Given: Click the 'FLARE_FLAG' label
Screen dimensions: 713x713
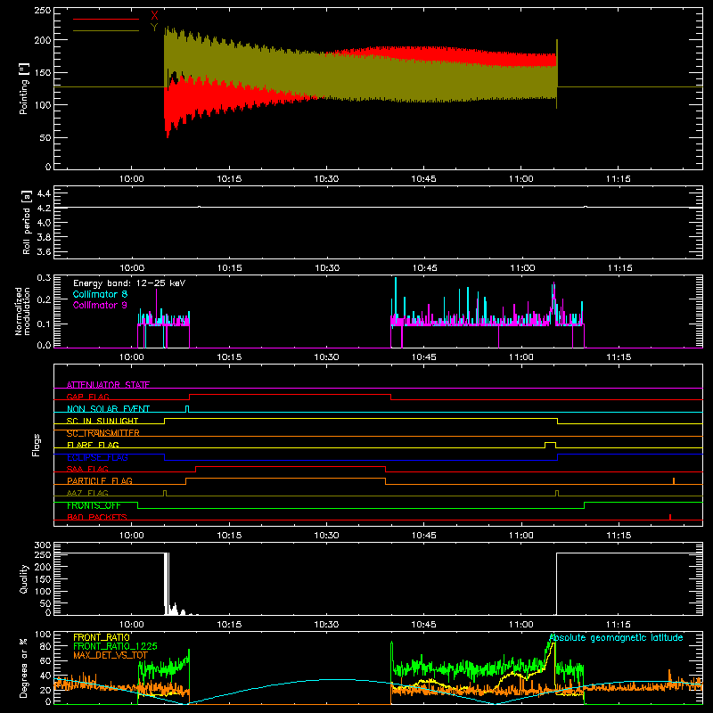Looking at the screenshot, I should [93, 445].
